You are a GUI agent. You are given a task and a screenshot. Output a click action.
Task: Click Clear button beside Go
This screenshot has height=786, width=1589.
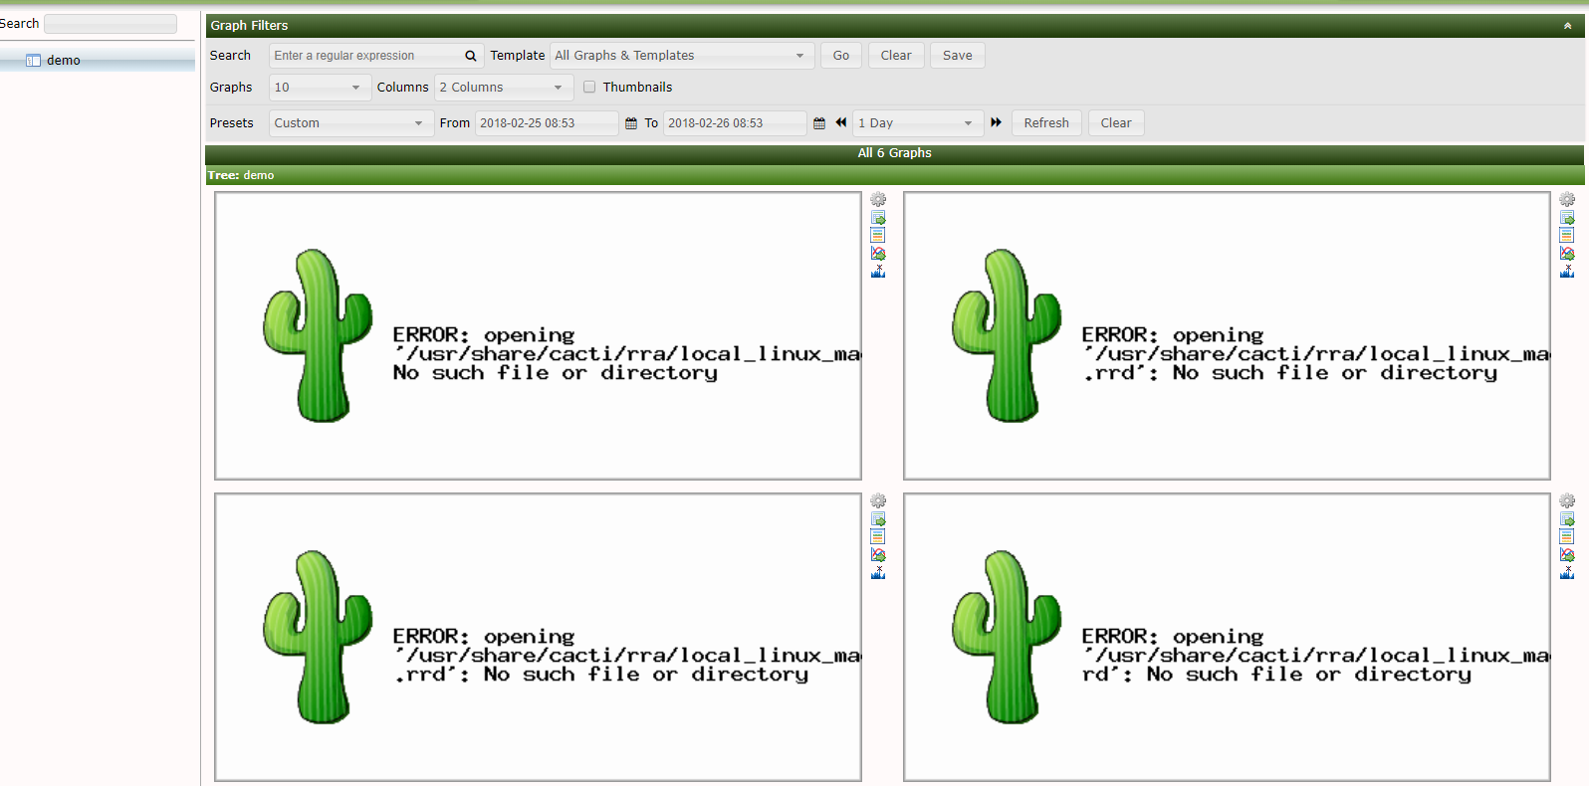[x=896, y=56]
